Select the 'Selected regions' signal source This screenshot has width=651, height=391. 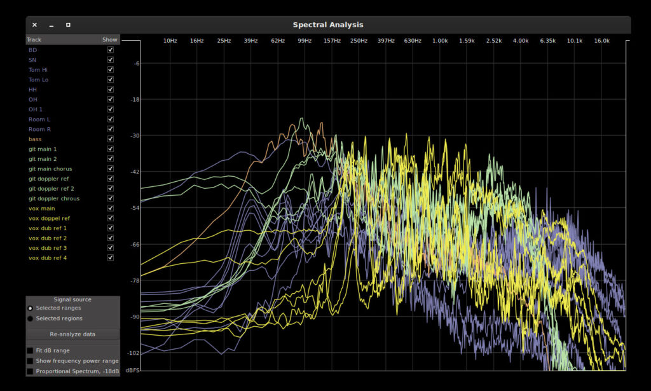31,319
